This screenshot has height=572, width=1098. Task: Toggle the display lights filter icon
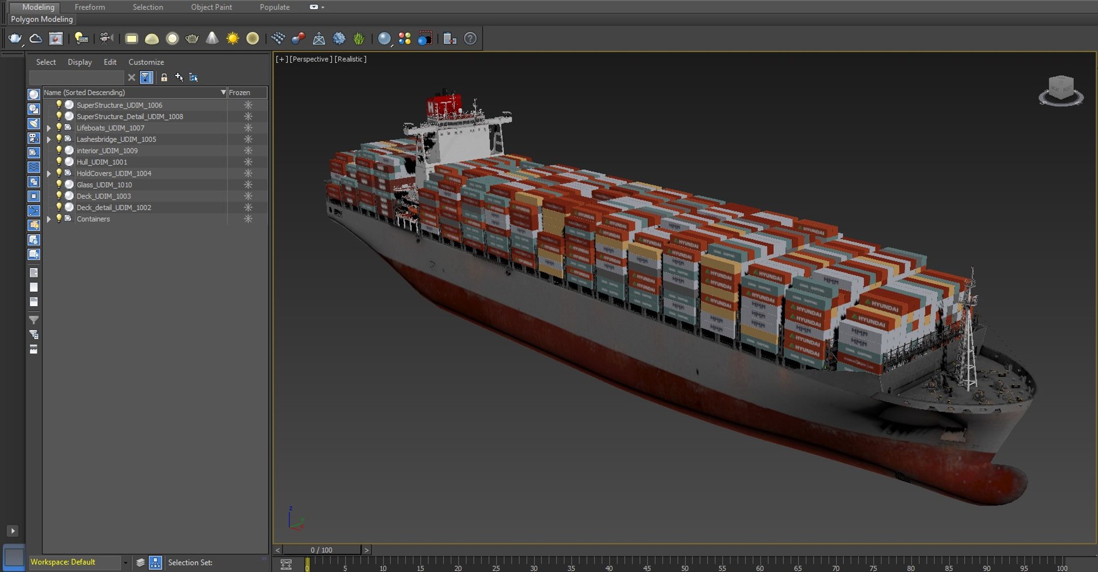coord(34,123)
